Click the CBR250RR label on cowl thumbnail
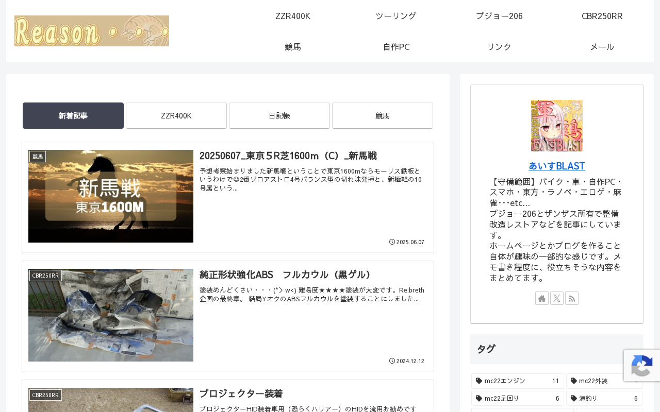 pos(45,276)
